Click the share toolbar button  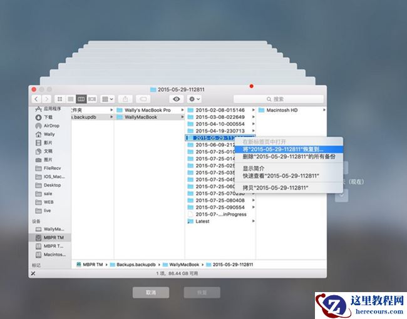click(x=125, y=99)
